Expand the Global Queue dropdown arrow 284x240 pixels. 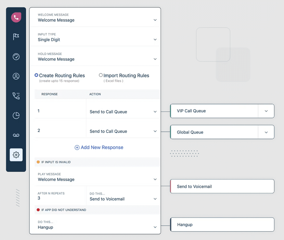point(266,132)
